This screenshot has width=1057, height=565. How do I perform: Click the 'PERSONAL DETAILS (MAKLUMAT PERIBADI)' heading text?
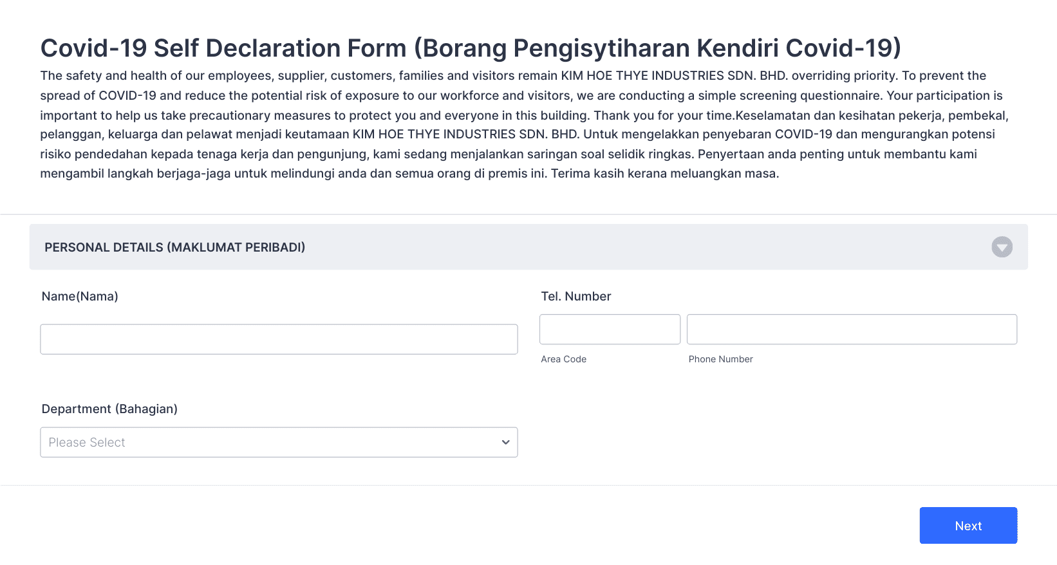pos(174,247)
